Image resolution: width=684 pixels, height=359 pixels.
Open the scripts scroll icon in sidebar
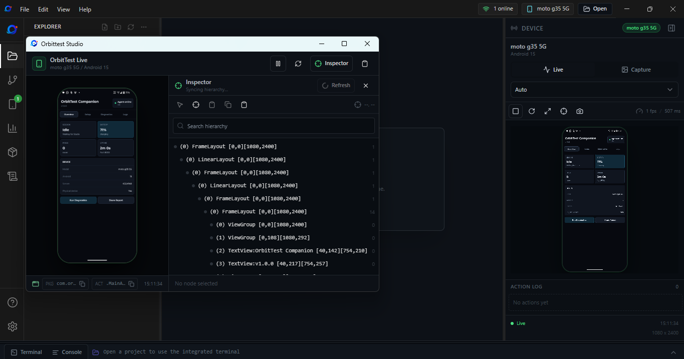click(x=13, y=176)
